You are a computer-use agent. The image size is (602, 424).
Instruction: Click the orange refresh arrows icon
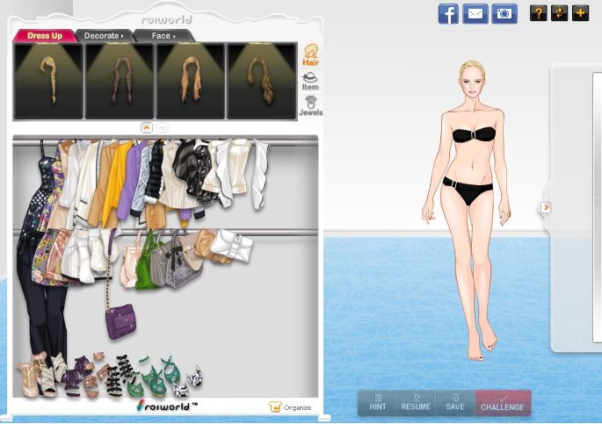(x=559, y=13)
